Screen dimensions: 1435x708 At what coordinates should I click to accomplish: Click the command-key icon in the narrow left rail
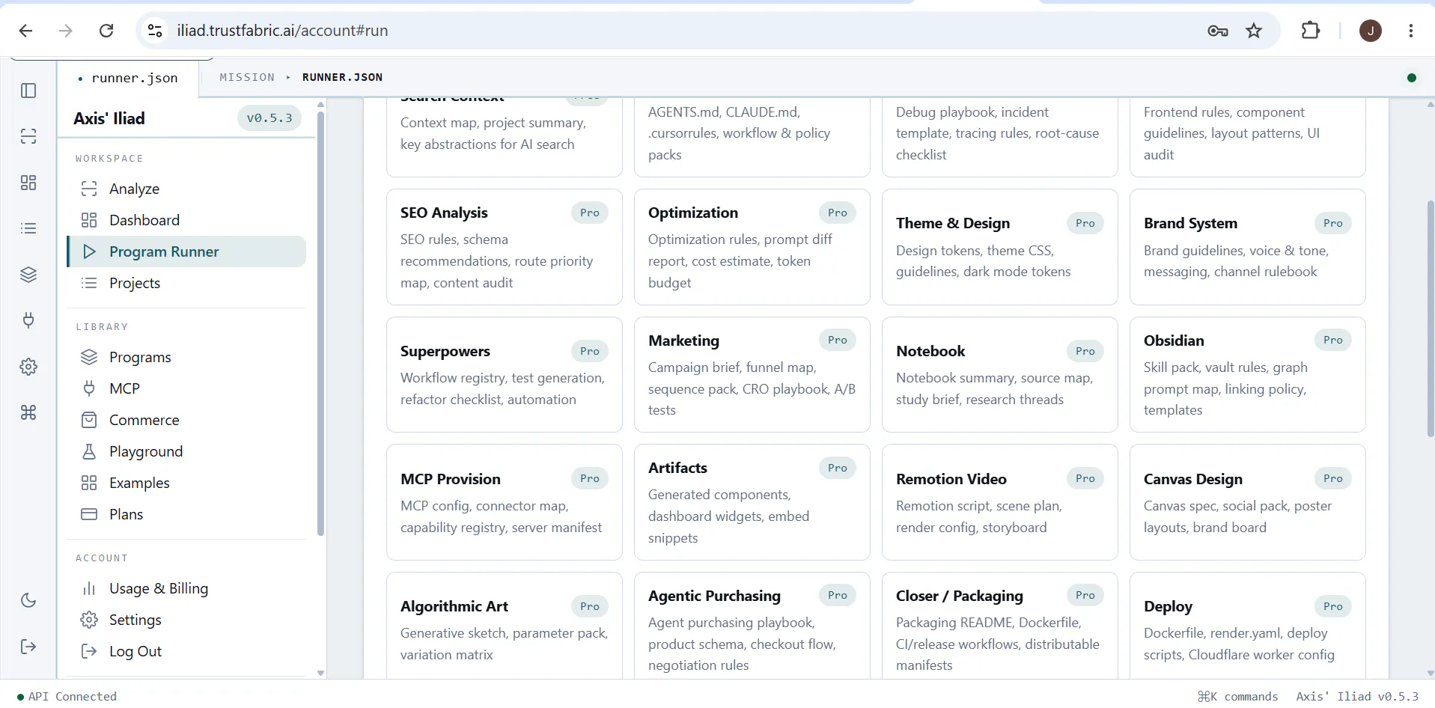(x=28, y=412)
